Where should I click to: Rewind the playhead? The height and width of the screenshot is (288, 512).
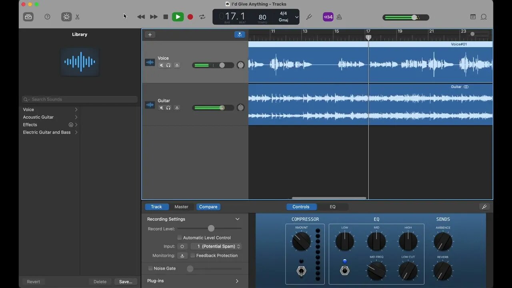(x=141, y=17)
